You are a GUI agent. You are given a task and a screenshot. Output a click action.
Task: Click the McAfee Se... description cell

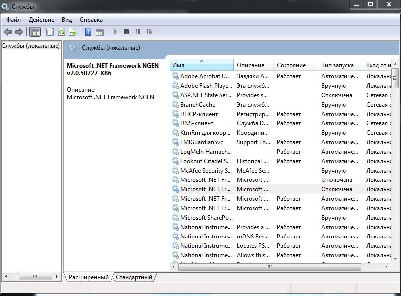(x=253, y=171)
